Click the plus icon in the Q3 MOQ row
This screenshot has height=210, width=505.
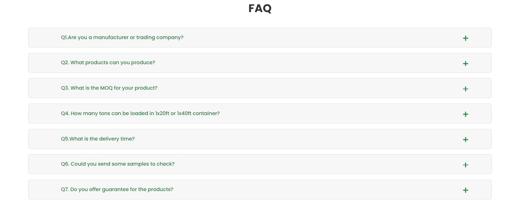(x=465, y=89)
